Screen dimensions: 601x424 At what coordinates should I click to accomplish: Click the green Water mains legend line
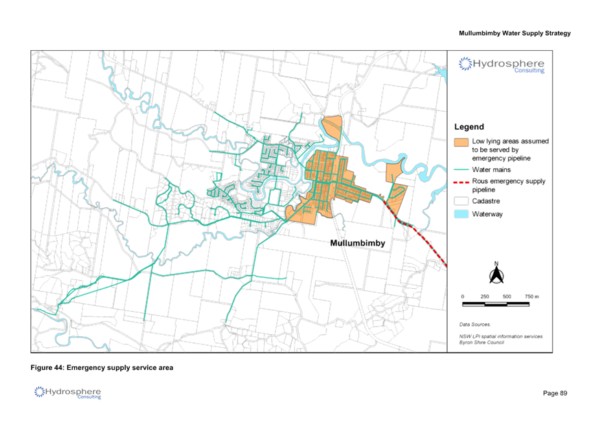(461, 169)
